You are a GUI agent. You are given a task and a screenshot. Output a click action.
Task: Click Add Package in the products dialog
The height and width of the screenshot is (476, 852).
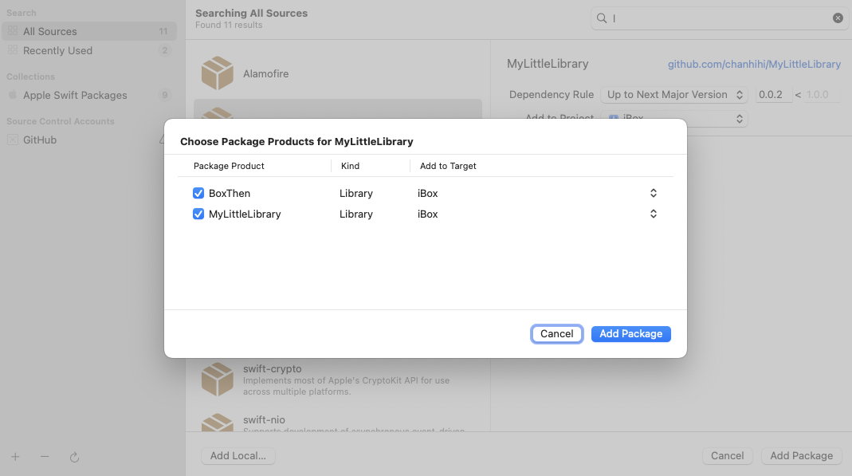click(631, 333)
